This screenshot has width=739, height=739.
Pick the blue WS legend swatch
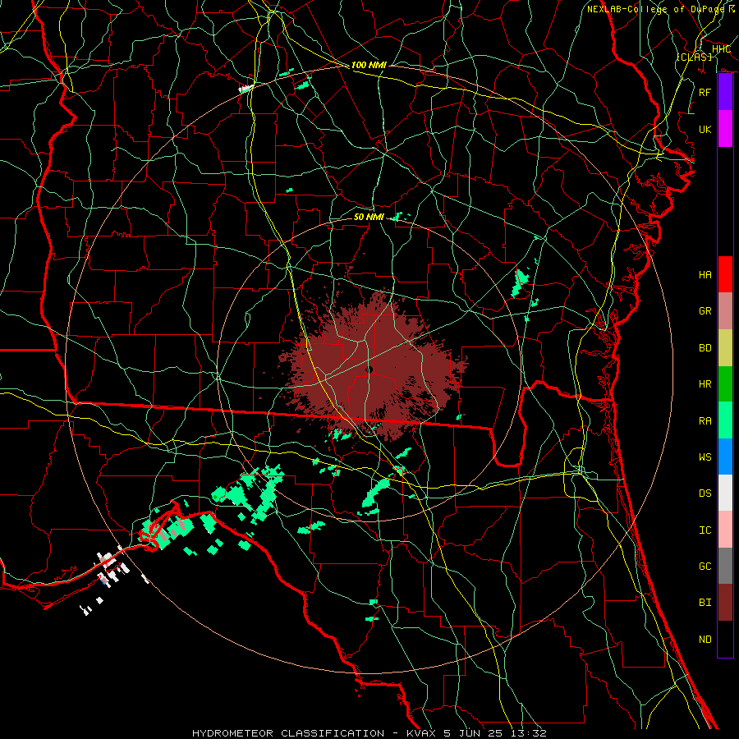tap(725, 457)
